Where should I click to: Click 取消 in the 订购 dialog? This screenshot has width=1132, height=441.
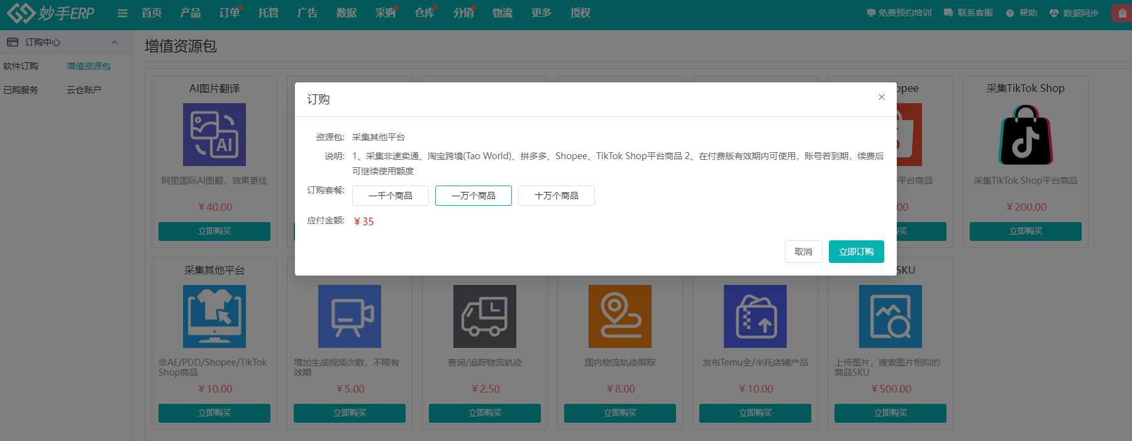(x=804, y=252)
